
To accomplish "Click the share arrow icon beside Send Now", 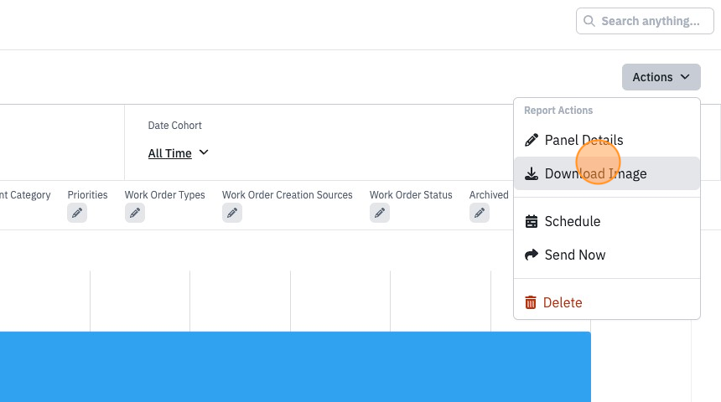I will point(531,255).
